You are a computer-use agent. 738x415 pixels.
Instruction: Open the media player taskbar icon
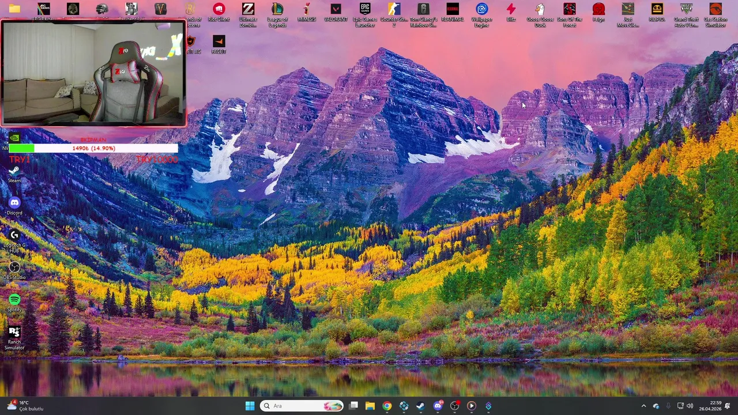click(471, 406)
